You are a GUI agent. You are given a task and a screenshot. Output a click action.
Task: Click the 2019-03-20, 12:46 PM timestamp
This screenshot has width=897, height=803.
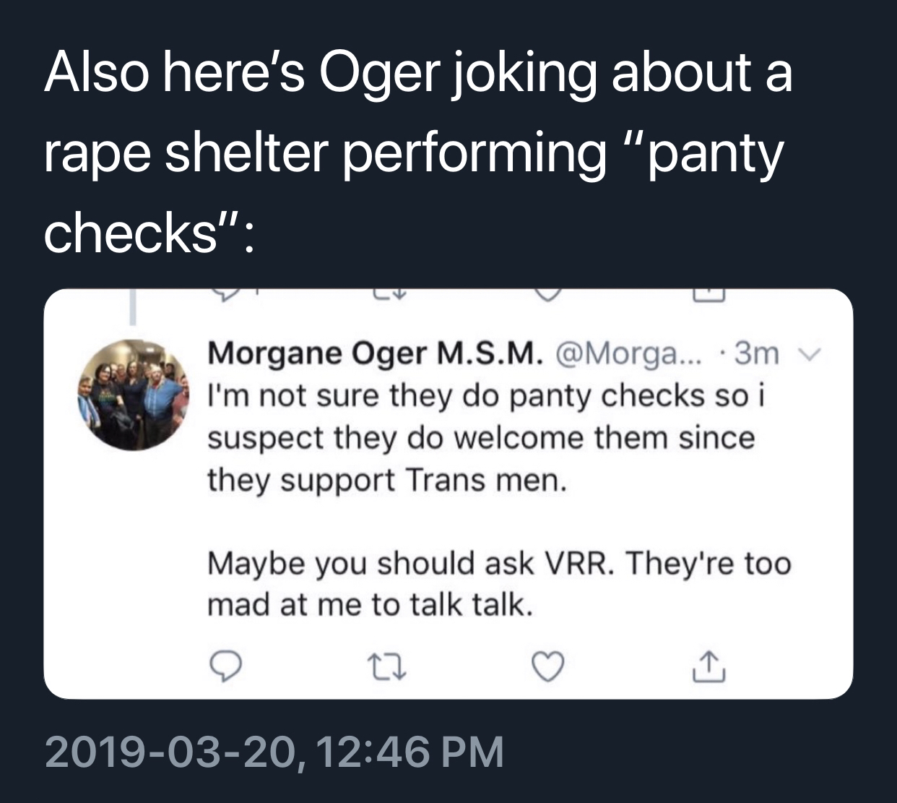click(x=274, y=752)
